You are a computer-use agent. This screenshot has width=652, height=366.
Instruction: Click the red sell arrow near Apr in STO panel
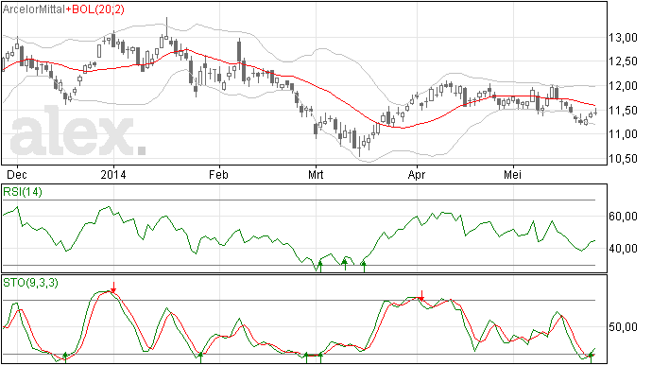[422, 296]
